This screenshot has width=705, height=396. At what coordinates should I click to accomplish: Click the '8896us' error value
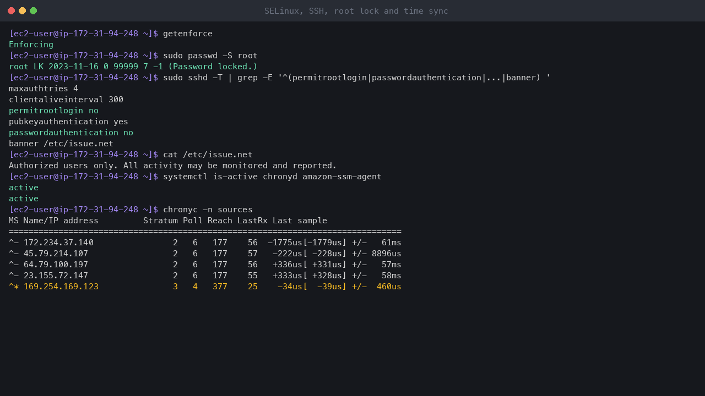(387, 254)
